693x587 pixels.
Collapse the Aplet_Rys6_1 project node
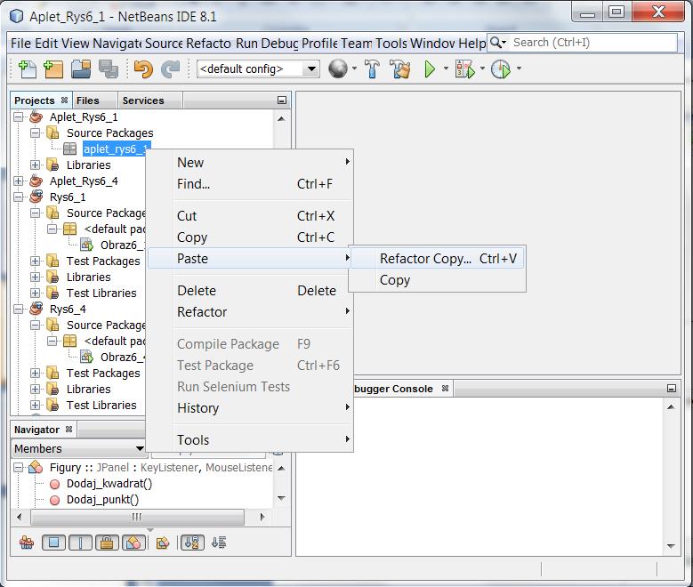point(18,117)
